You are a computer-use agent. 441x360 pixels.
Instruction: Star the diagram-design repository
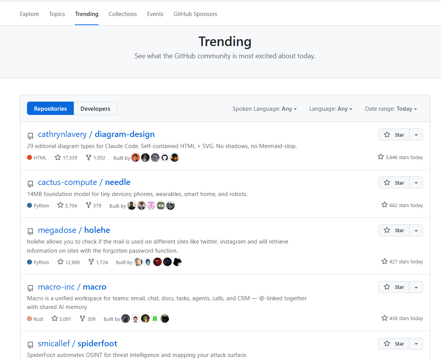pyautogui.click(x=394, y=135)
